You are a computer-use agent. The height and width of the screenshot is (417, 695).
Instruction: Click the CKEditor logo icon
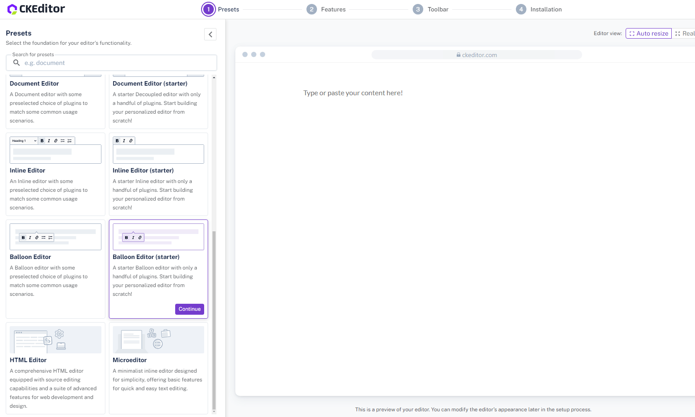[x=12, y=9]
